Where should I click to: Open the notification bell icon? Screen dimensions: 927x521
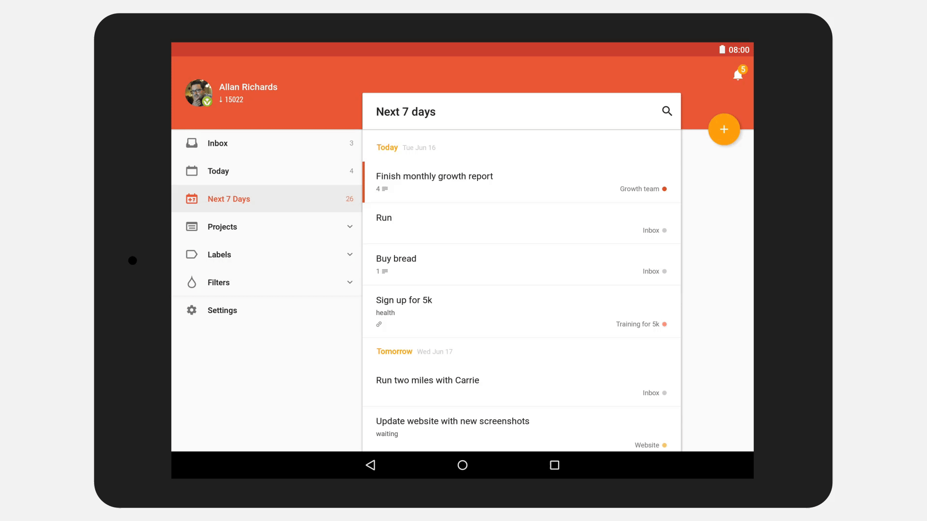(738, 75)
